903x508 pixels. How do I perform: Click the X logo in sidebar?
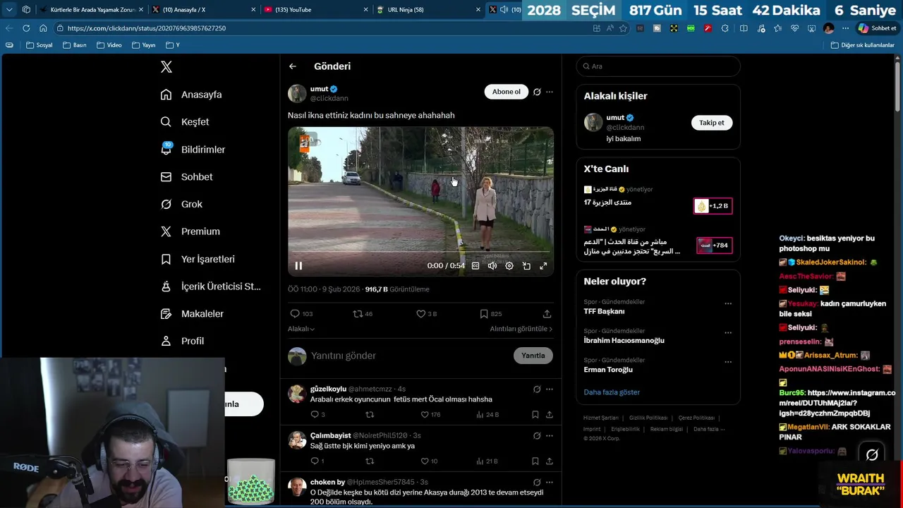[x=166, y=67]
